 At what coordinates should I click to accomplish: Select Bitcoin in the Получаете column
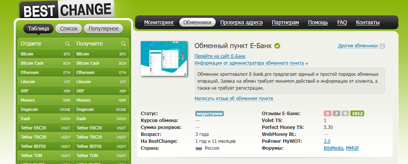click(101, 54)
